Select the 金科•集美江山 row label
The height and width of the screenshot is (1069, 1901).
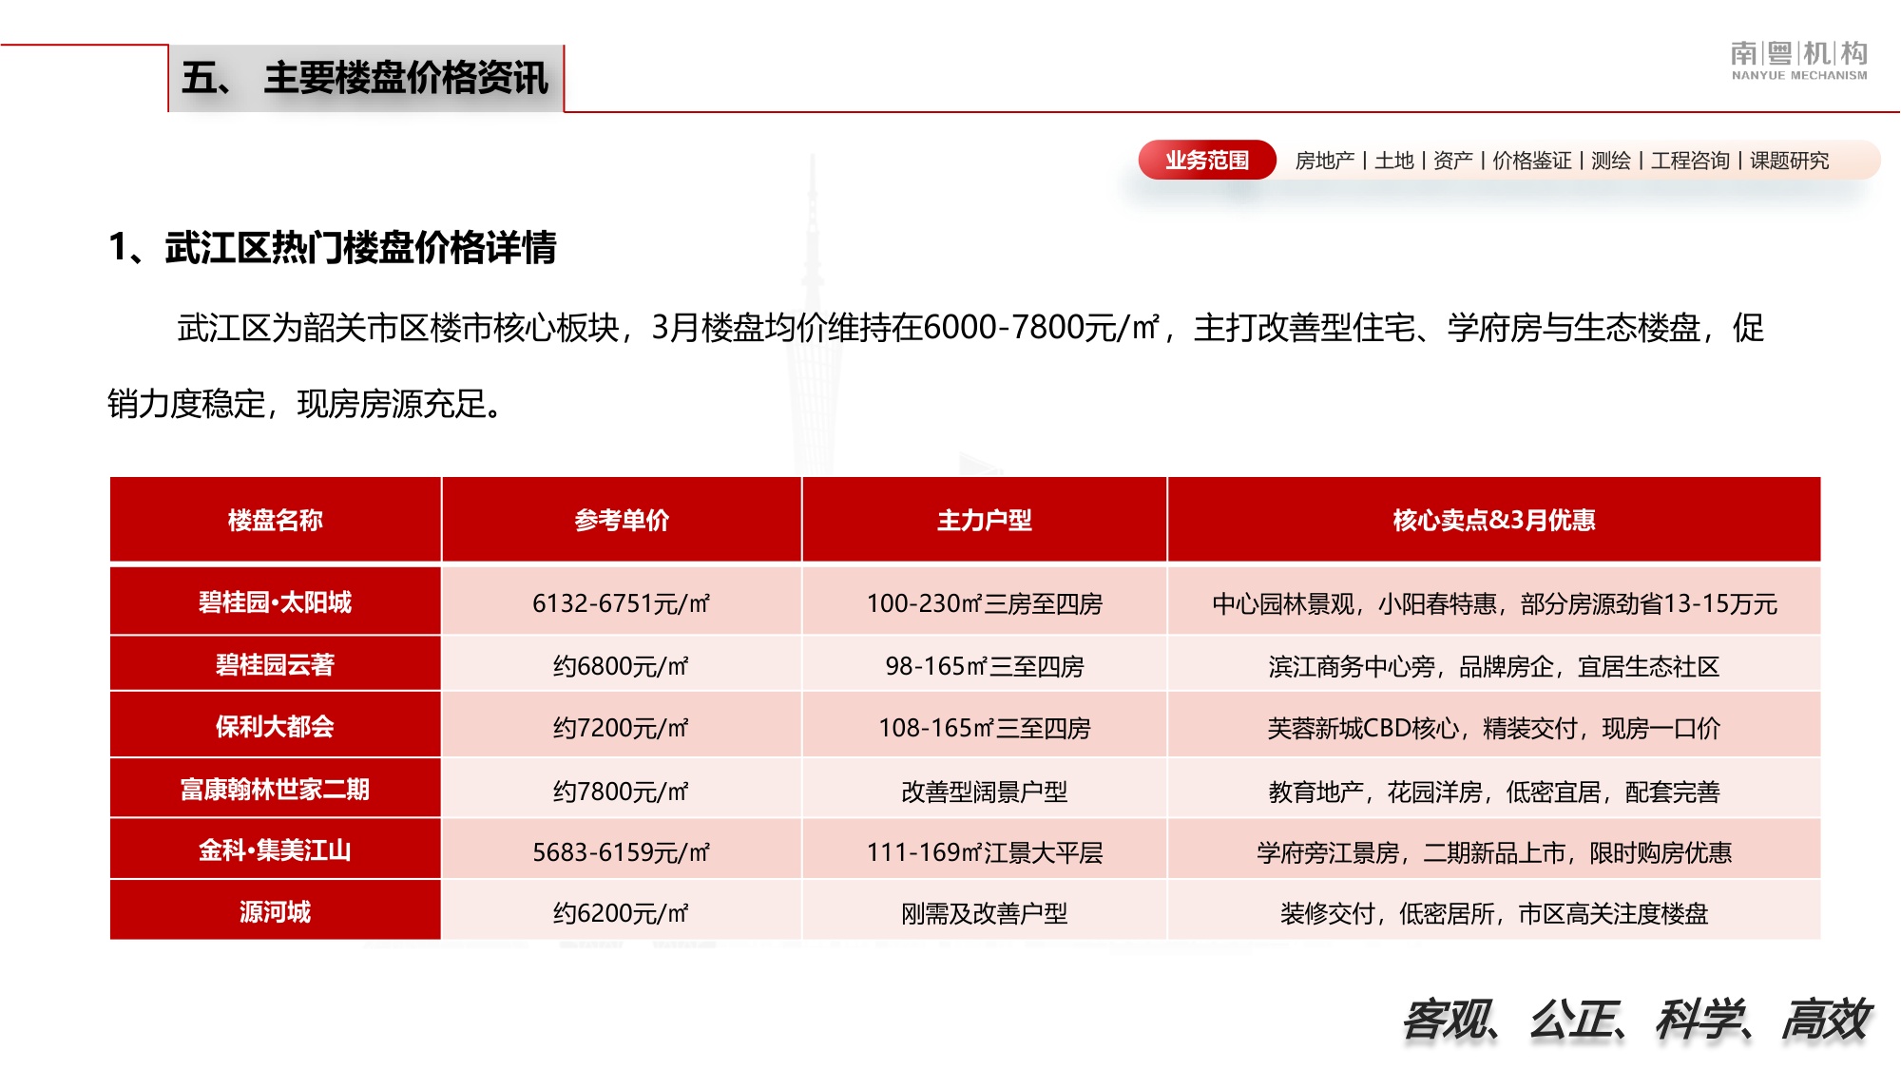coord(276,849)
